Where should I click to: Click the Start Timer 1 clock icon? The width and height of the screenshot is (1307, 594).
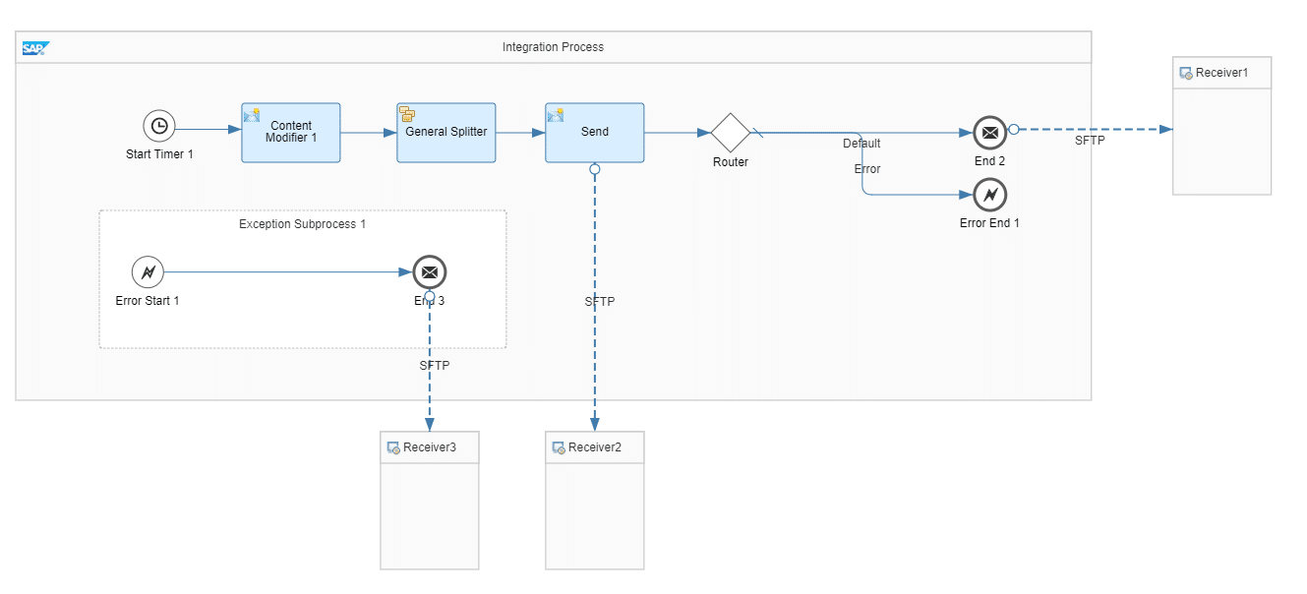point(158,126)
